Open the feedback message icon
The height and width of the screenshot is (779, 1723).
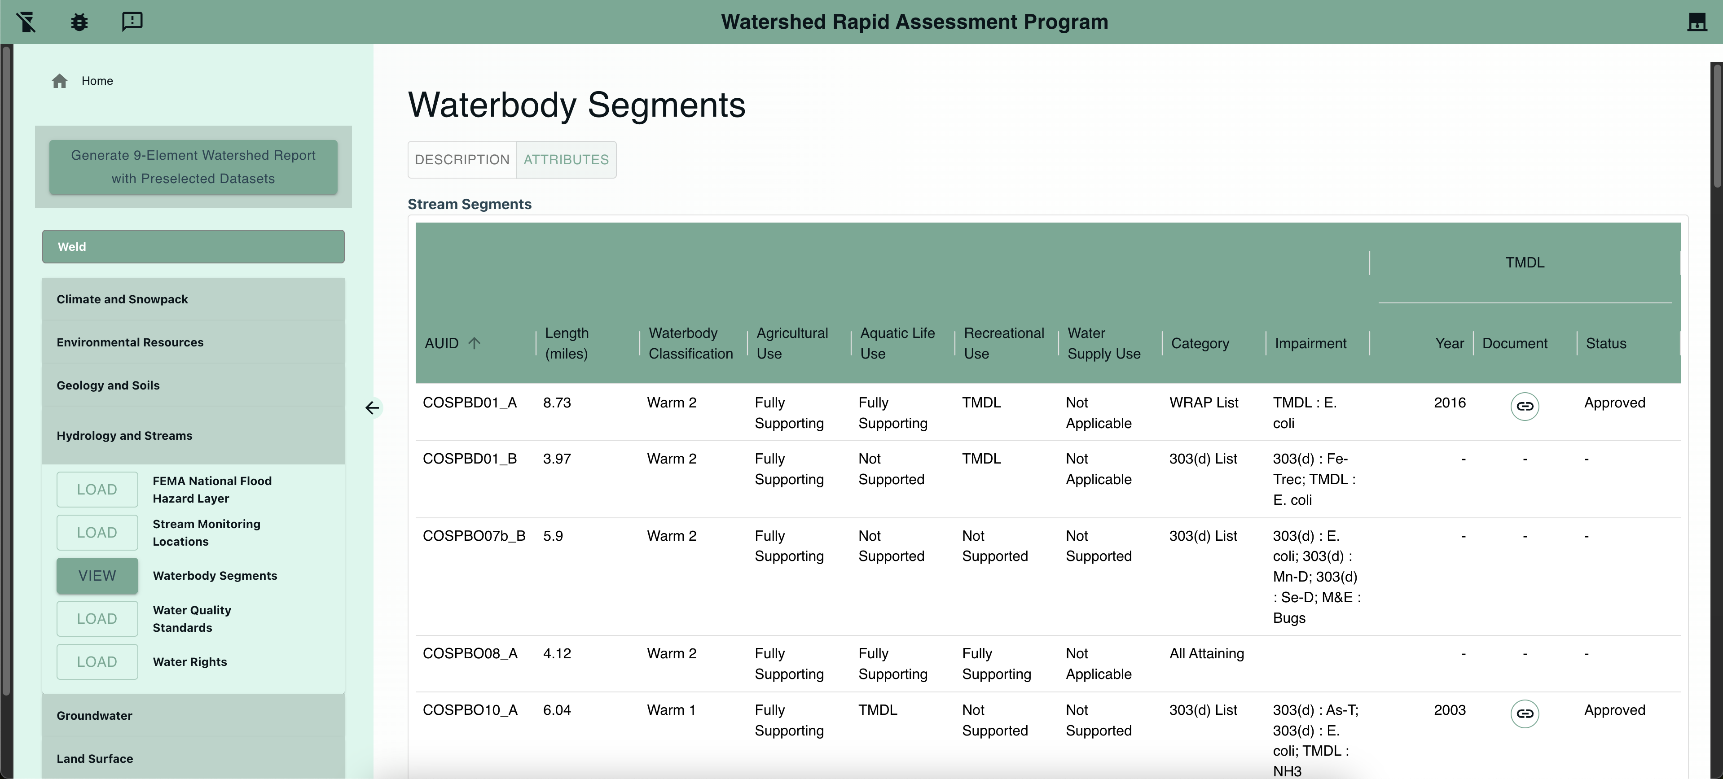[132, 22]
